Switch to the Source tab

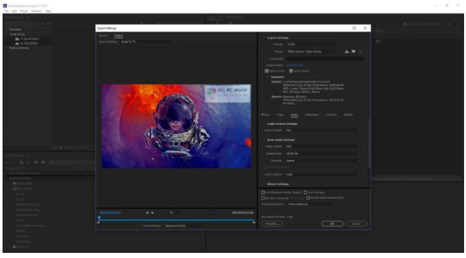(103, 35)
